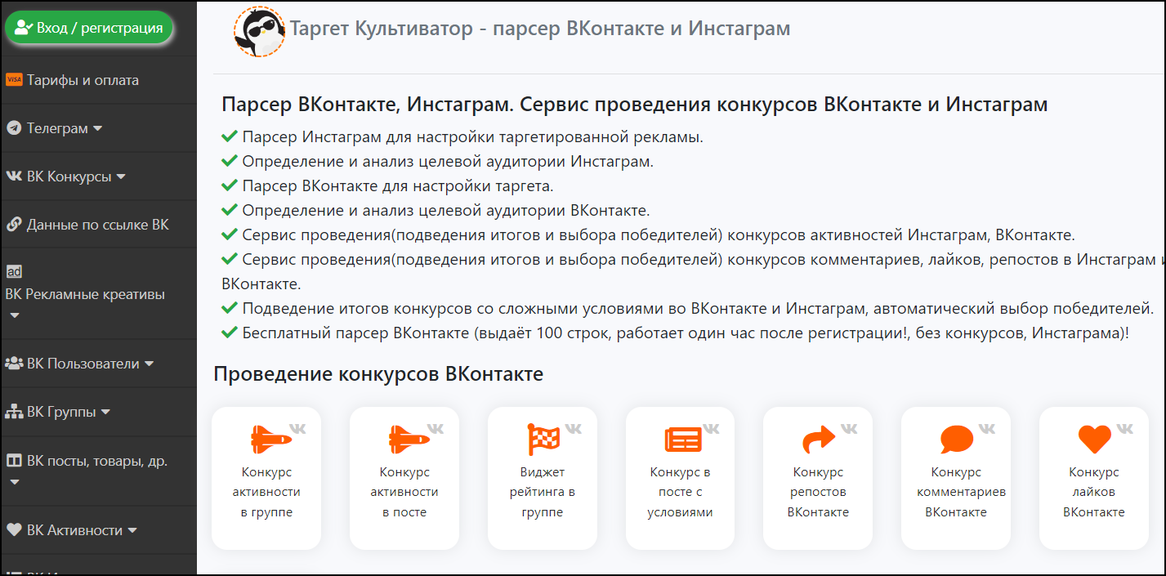Expand the arrow under ВК Рекламные креативы
This screenshot has height=576, width=1166.
tap(14, 315)
